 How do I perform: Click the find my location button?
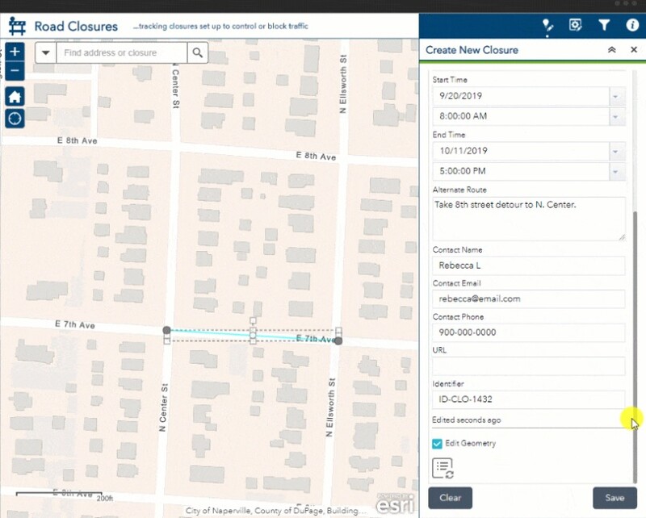point(15,119)
